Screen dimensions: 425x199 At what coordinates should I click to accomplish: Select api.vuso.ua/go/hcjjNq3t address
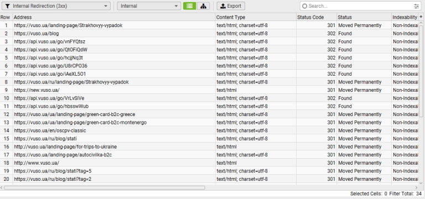tap(114, 57)
